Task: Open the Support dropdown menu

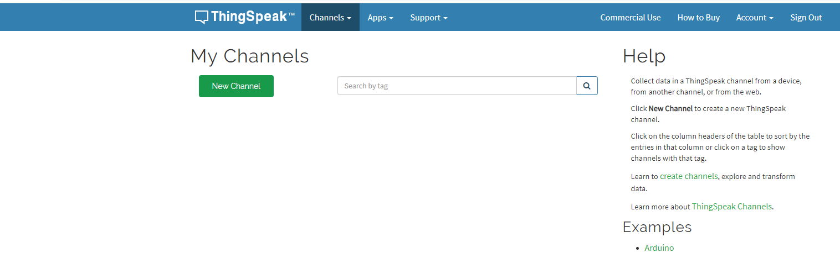Action: tap(429, 17)
